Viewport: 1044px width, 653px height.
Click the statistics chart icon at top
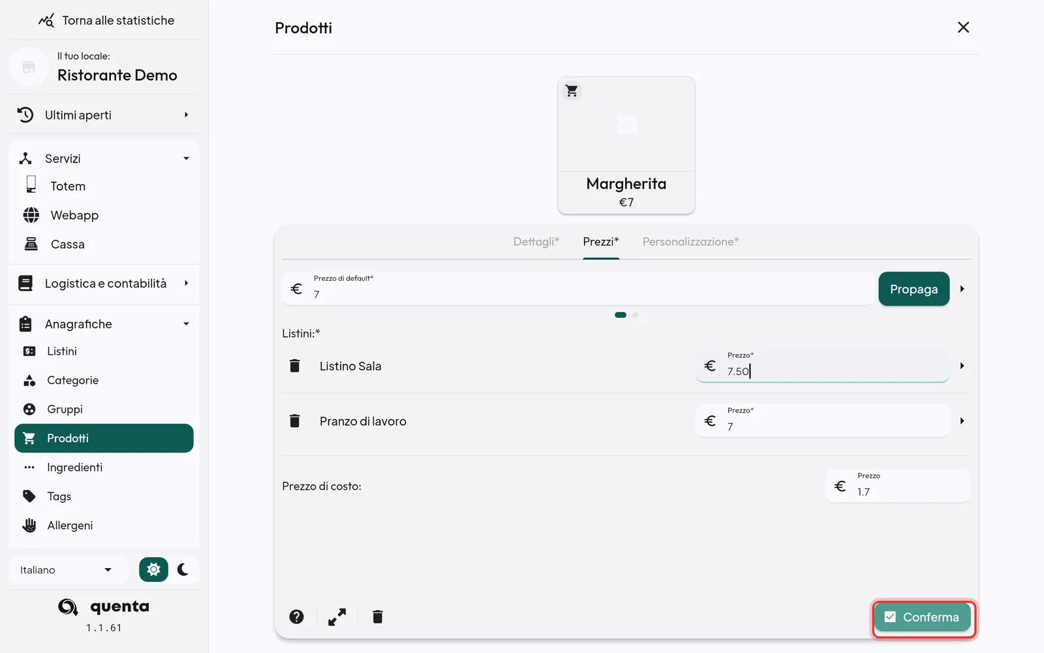(46, 20)
